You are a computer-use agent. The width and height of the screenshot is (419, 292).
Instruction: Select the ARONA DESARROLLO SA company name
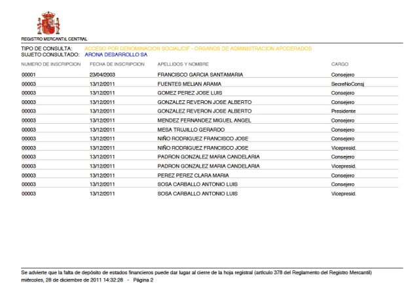116,55
